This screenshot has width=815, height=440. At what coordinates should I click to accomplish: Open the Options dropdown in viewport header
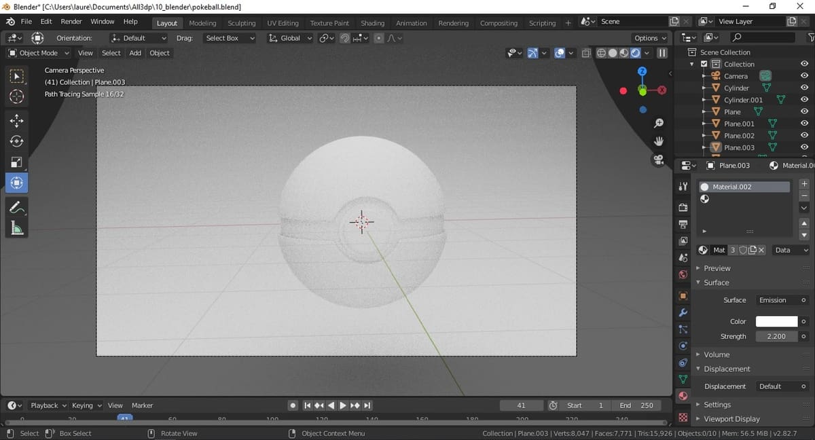(649, 38)
